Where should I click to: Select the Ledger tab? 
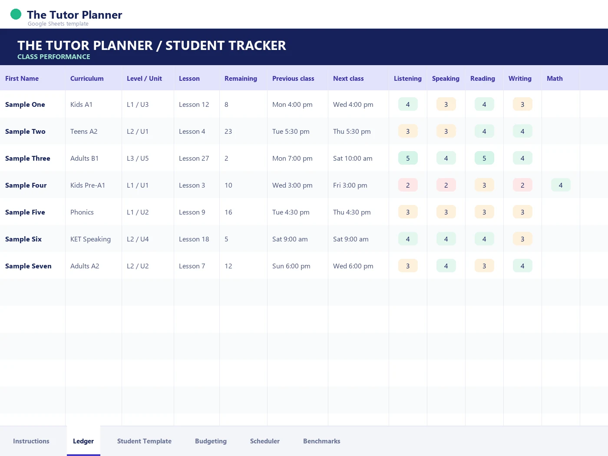pos(83,441)
